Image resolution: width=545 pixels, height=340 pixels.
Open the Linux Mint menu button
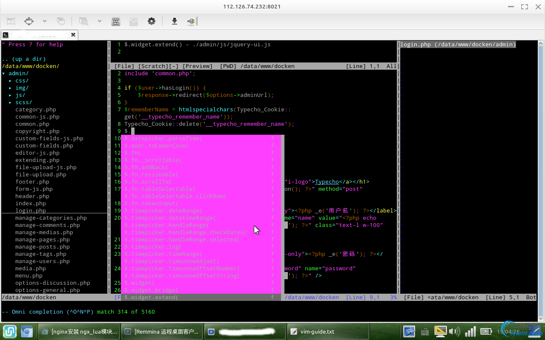[x=10, y=331]
